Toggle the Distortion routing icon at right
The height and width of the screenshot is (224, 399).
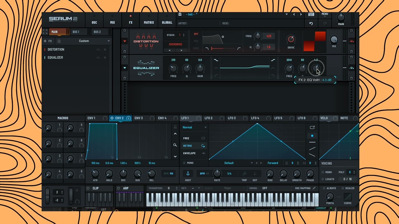(x=352, y=41)
